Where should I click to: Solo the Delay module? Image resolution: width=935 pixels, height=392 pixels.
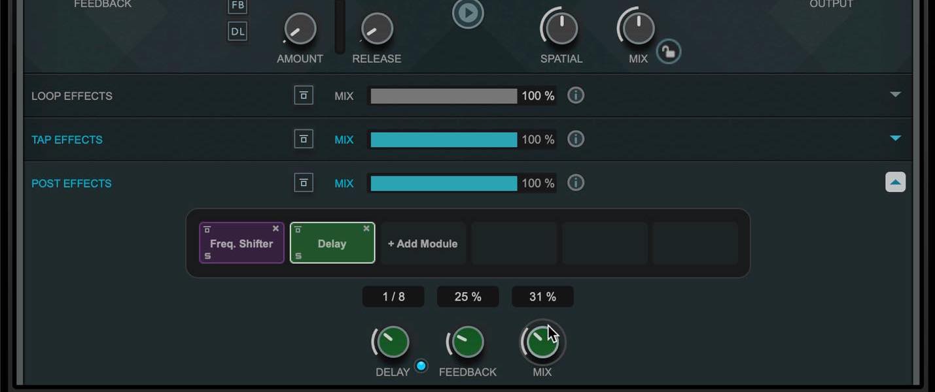point(298,256)
